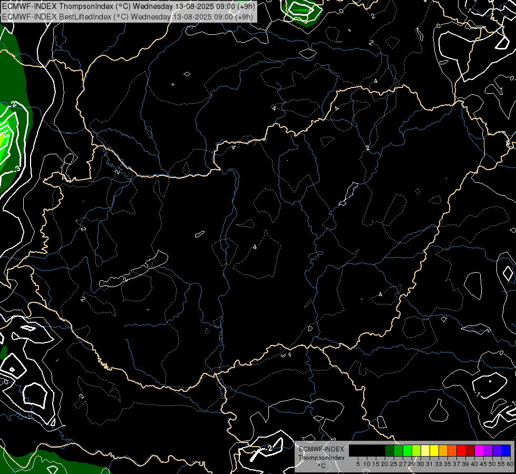Click the orange-red 35-37 legend swatch

tap(452, 450)
